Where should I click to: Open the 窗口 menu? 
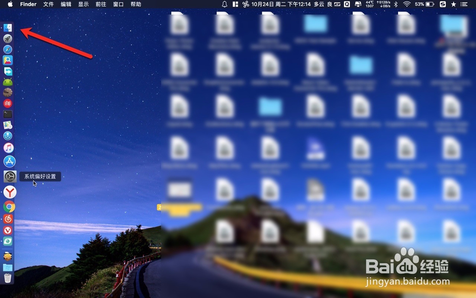(119, 4)
